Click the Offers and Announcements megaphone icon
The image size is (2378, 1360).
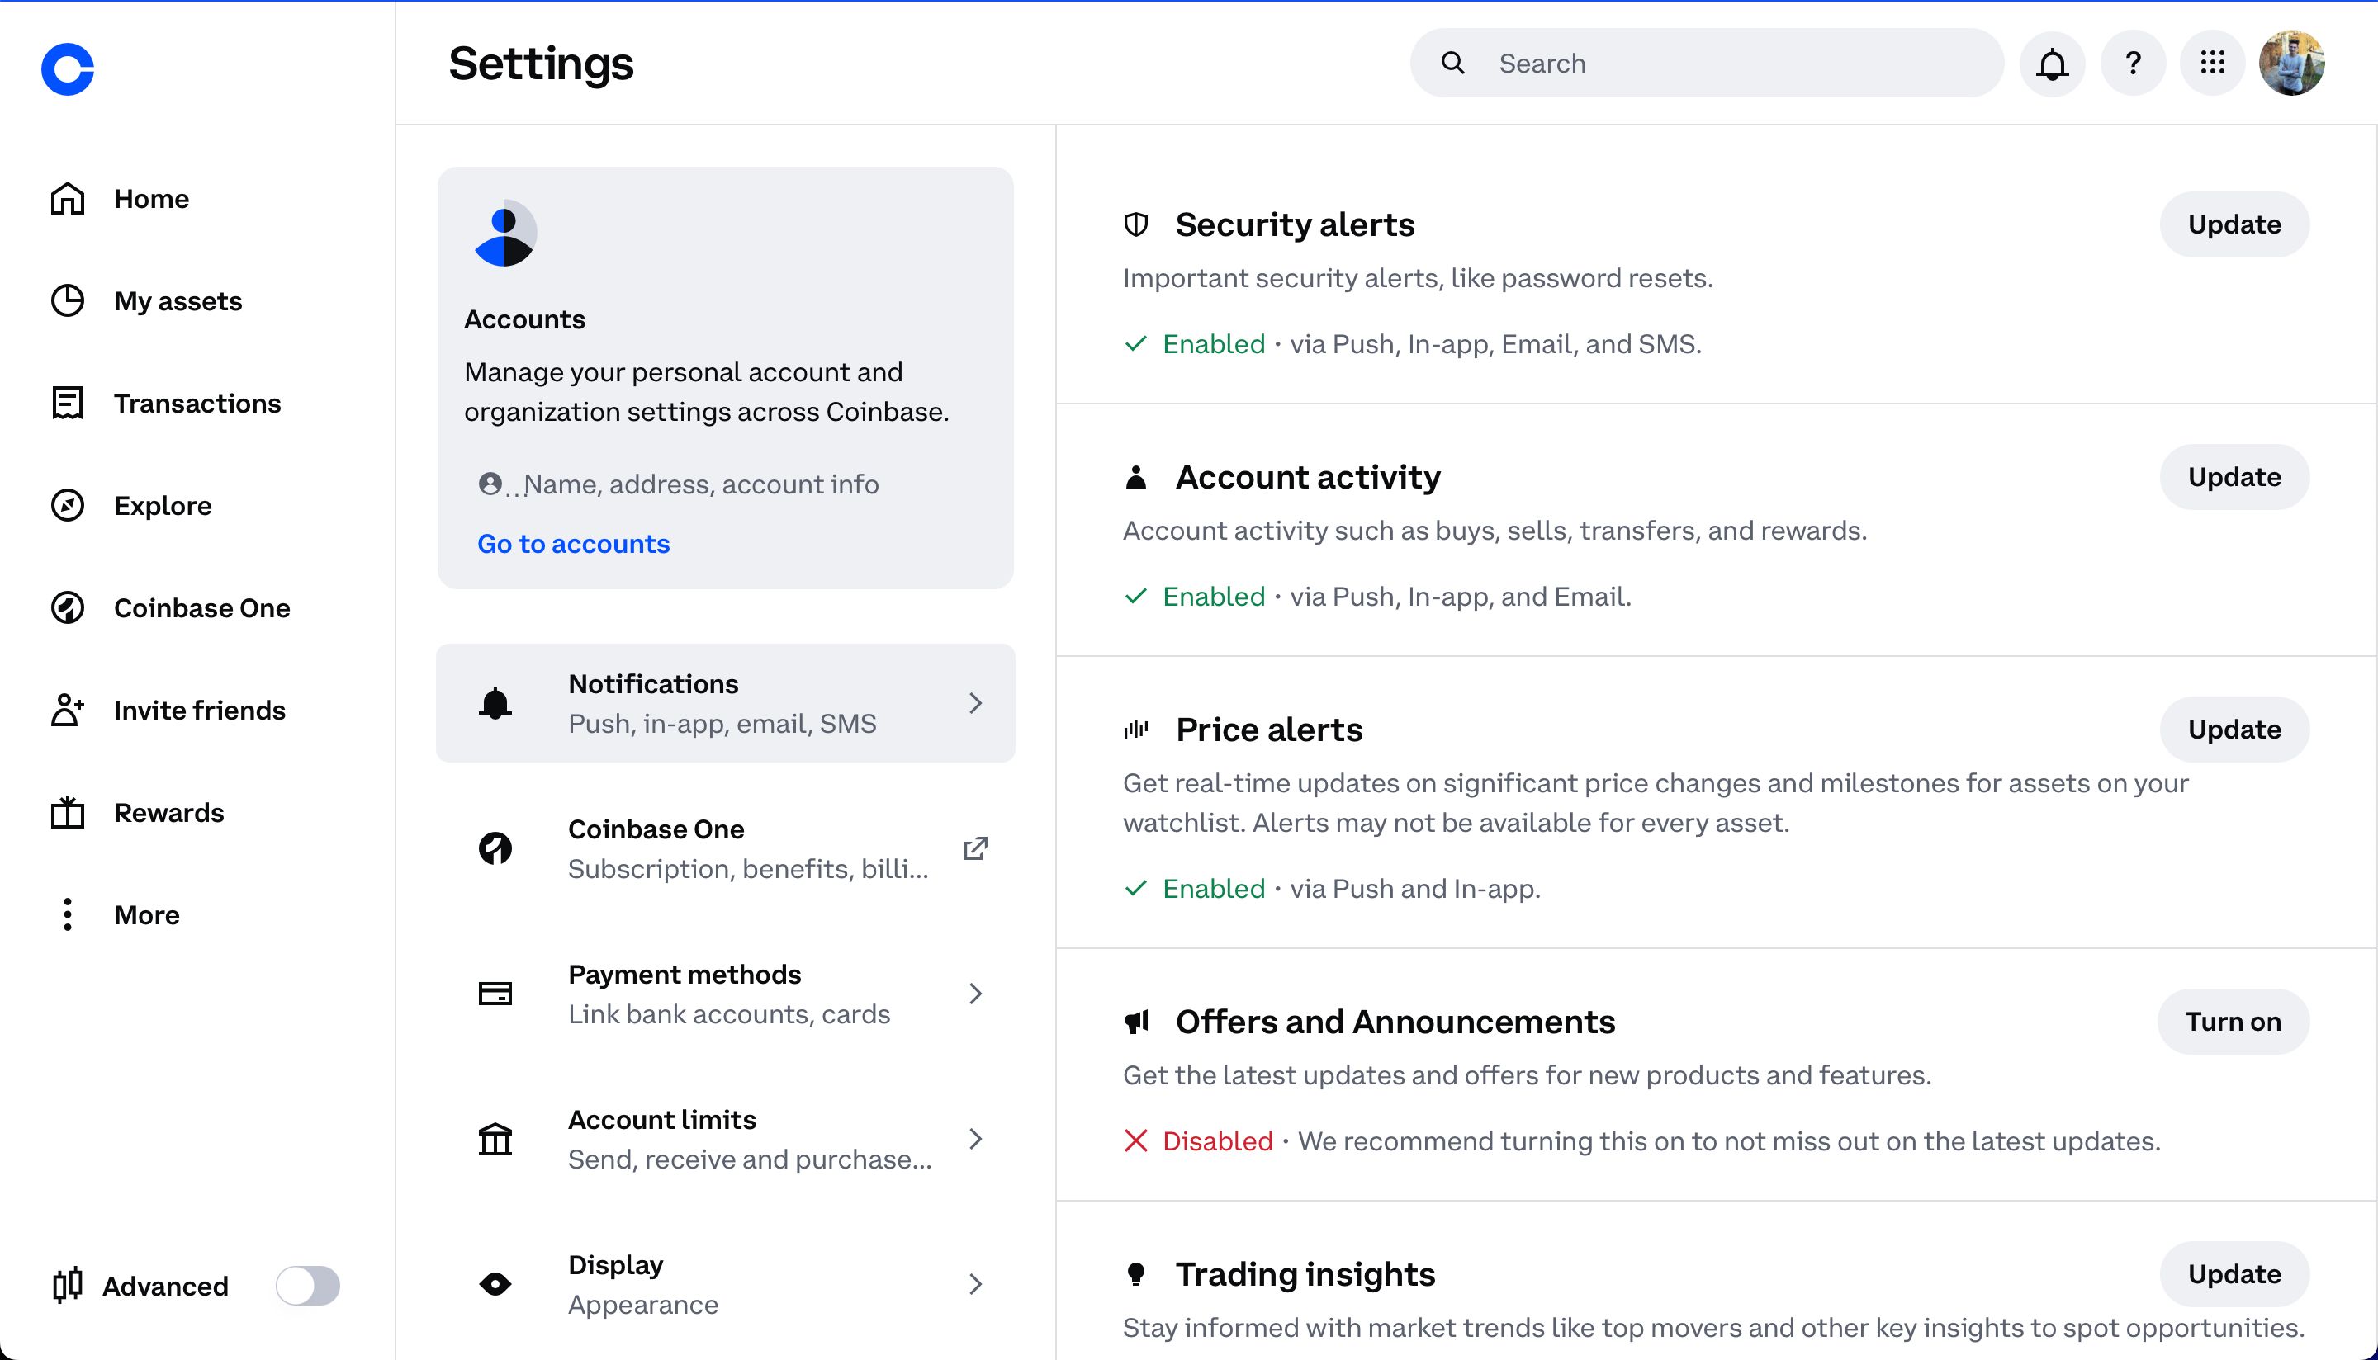(x=1135, y=1022)
